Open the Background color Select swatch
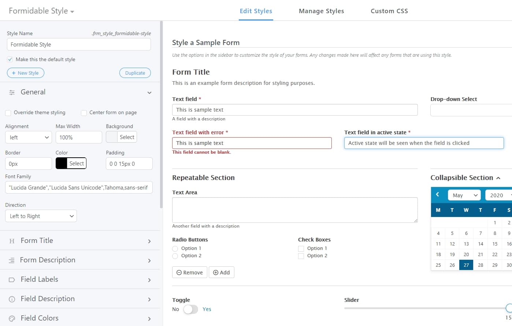The height and width of the screenshot is (326, 512). pyautogui.click(x=121, y=137)
